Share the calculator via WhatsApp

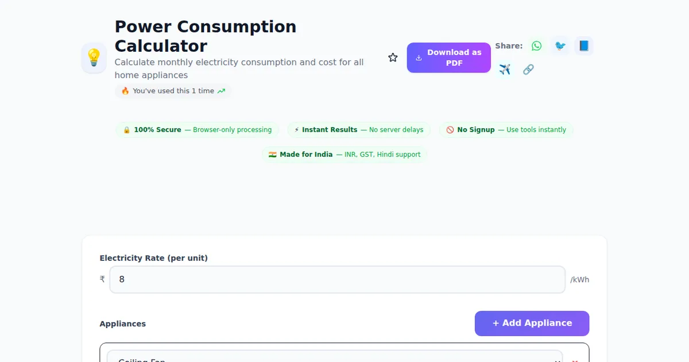(x=536, y=46)
